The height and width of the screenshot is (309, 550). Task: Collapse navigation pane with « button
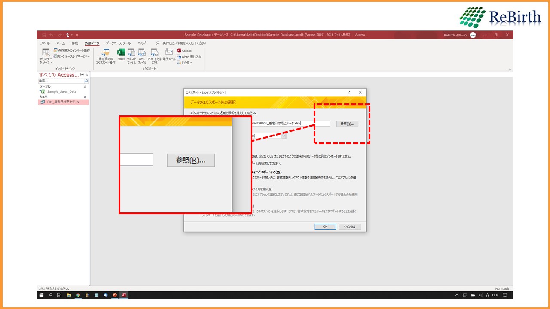(86, 75)
